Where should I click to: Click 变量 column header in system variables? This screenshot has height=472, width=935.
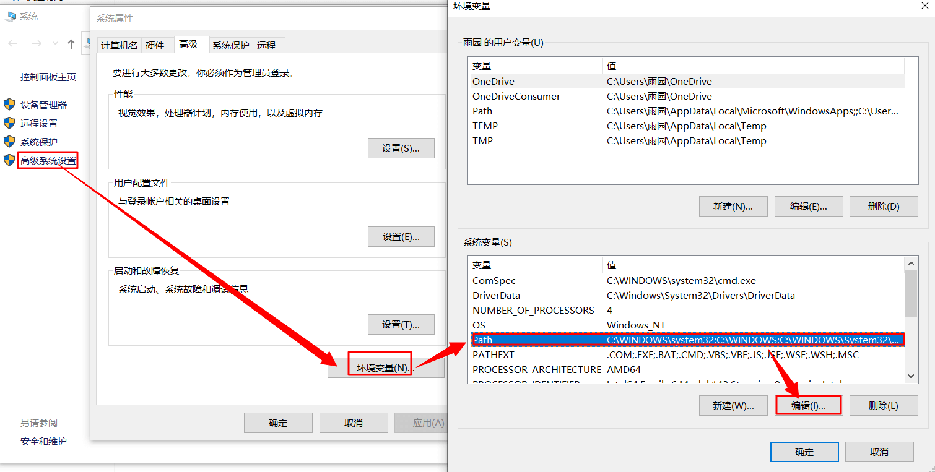point(536,265)
